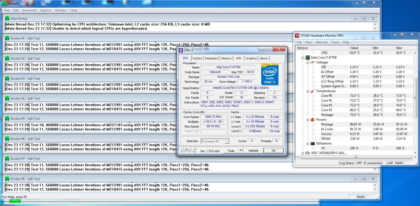Collapse the Intel Core i7 4770K tree node
Viewport: 420px width, 206px height.
303,57
